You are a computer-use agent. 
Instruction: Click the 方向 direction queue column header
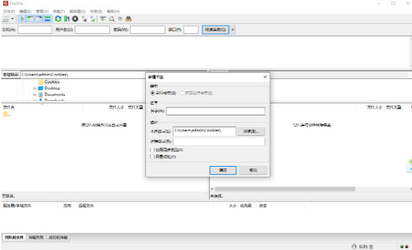[x=67, y=205]
